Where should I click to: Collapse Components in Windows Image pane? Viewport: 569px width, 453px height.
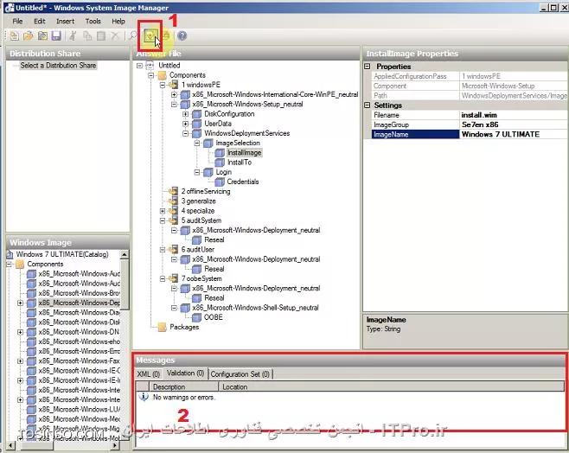[x=9, y=264]
